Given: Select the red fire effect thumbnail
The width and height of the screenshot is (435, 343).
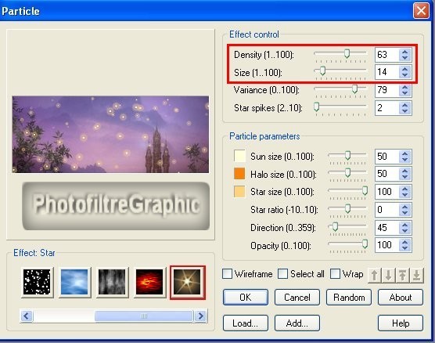Looking at the screenshot, I should coord(149,282).
